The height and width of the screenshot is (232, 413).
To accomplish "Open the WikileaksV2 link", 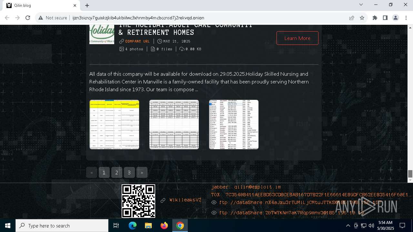I will click(186, 200).
